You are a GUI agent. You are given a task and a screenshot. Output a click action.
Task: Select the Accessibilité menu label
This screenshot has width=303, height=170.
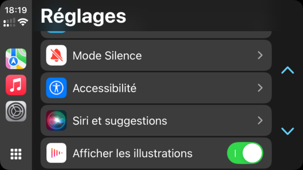(105, 88)
